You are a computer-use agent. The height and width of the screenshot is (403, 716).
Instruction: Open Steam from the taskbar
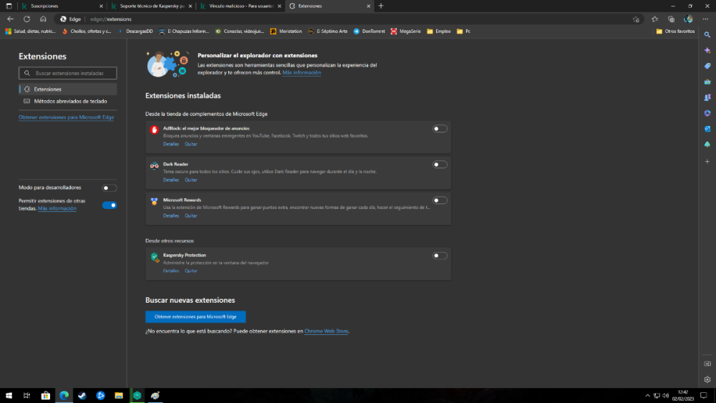coord(82,396)
